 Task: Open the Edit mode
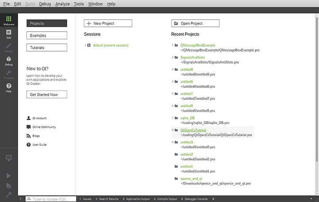[x=9, y=34]
